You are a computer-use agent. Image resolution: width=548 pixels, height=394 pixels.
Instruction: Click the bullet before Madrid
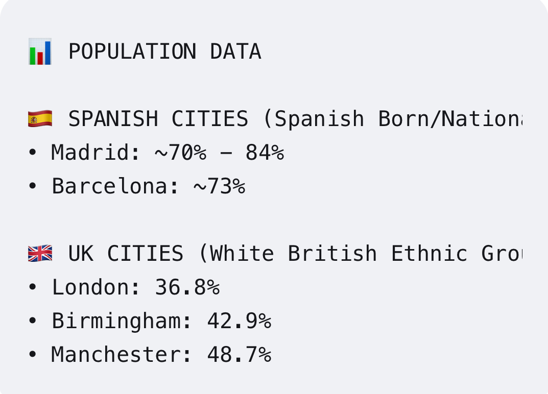(33, 152)
